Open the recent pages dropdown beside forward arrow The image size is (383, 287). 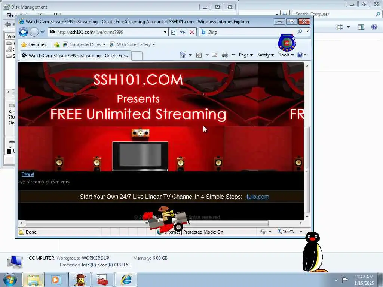(43, 32)
